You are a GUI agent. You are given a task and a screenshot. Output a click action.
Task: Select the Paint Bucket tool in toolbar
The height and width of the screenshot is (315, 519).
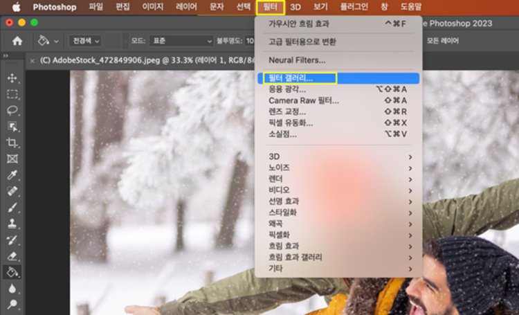[x=12, y=272]
